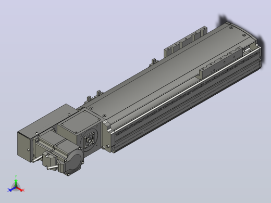Select the notched sensor bracket on near side
271x203 pixels.
click(220, 64)
